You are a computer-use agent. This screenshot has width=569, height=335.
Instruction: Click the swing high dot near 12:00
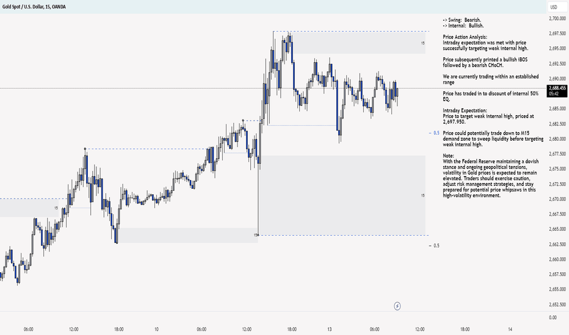point(85,149)
